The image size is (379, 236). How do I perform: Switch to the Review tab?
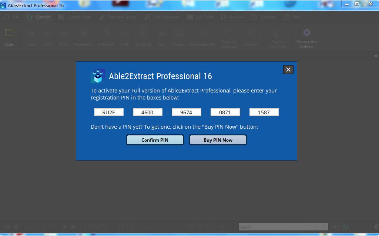click(232, 17)
